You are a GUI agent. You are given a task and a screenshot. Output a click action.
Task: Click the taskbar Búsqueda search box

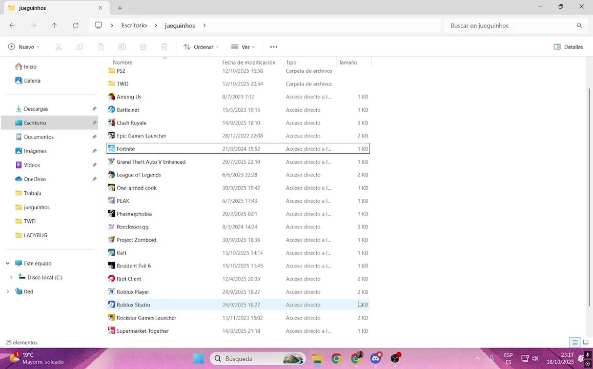tap(257, 358)
